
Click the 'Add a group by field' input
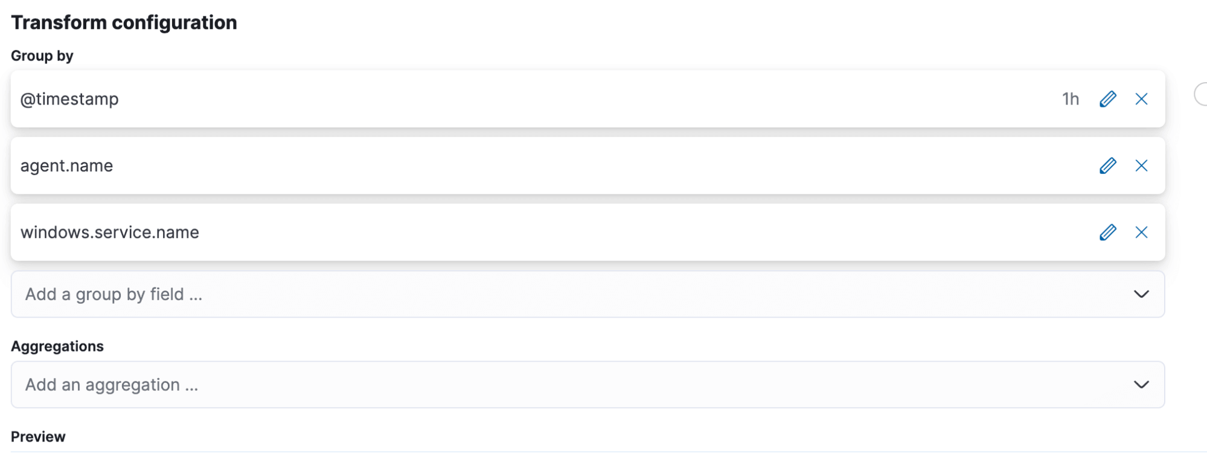(543, 294)
